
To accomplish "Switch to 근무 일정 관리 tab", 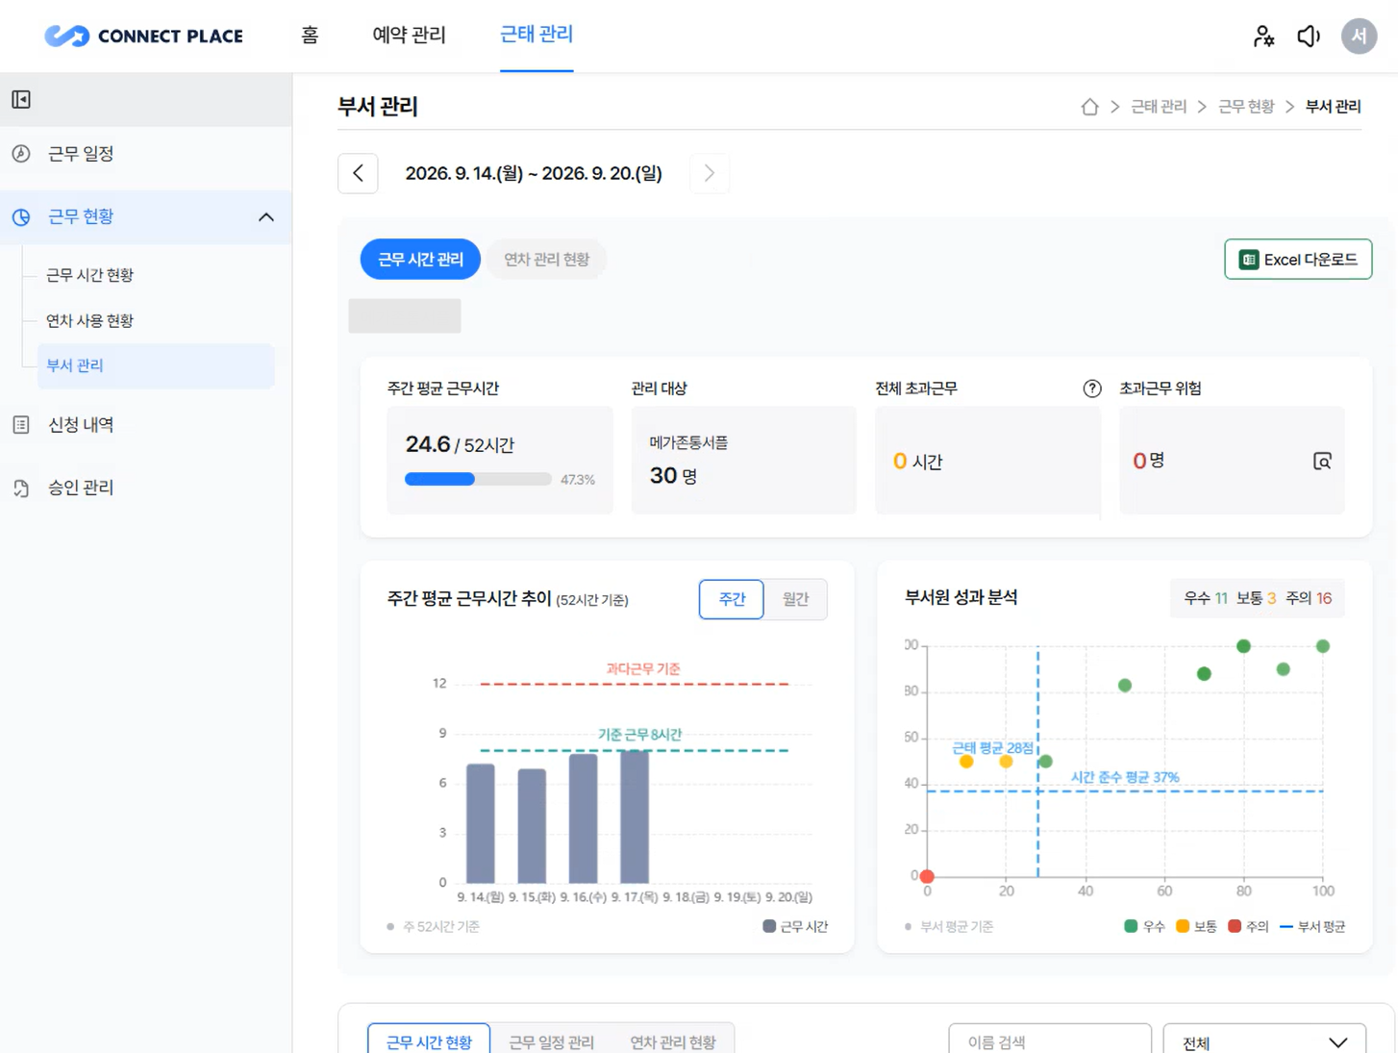I will pos(551,1042).
